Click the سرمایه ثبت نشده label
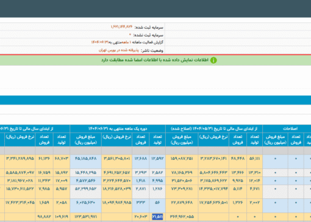 pos(148,35)
